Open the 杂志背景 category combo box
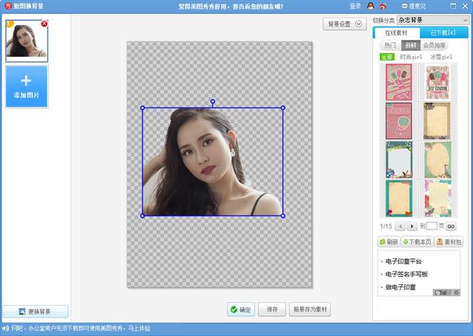 pyautogui.click(x=432, y=20)
